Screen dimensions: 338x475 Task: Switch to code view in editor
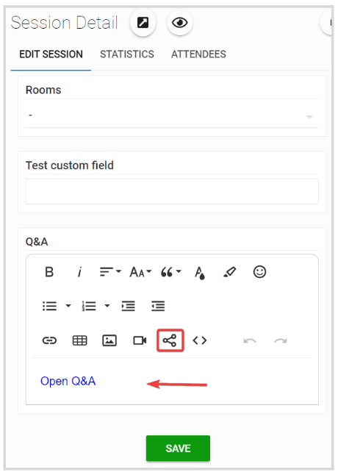point(200,340)
